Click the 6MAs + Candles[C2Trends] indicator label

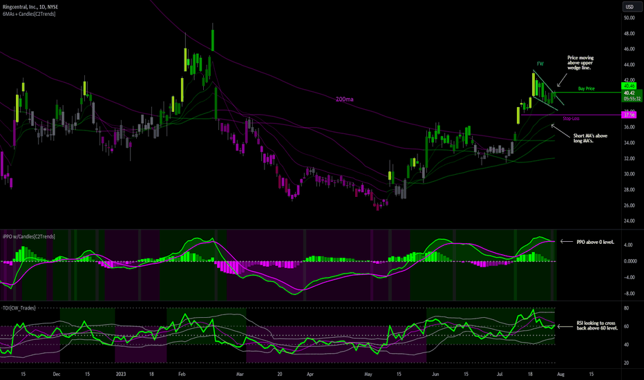29,14
